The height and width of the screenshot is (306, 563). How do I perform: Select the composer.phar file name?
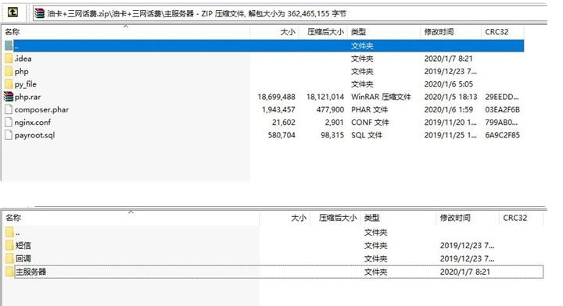click(x=41, y=109)
